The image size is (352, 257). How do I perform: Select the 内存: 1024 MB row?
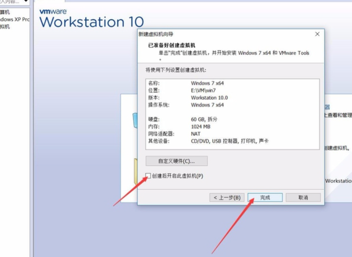pyautogui.click(x=232, y=127)
